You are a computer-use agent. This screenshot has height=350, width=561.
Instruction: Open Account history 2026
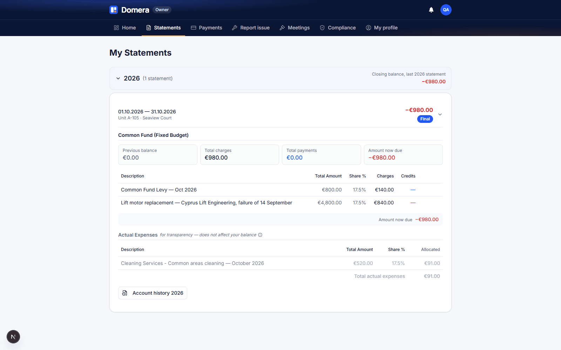pyautogui.click(x=153, y=293)
